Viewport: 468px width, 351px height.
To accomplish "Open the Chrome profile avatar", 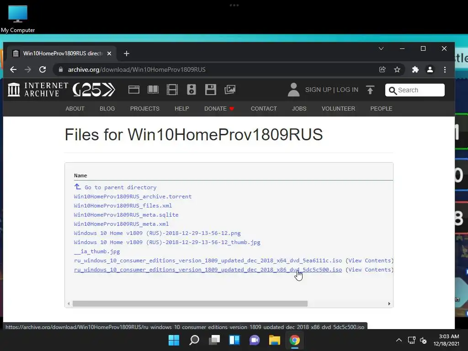I will coord(430,69).
